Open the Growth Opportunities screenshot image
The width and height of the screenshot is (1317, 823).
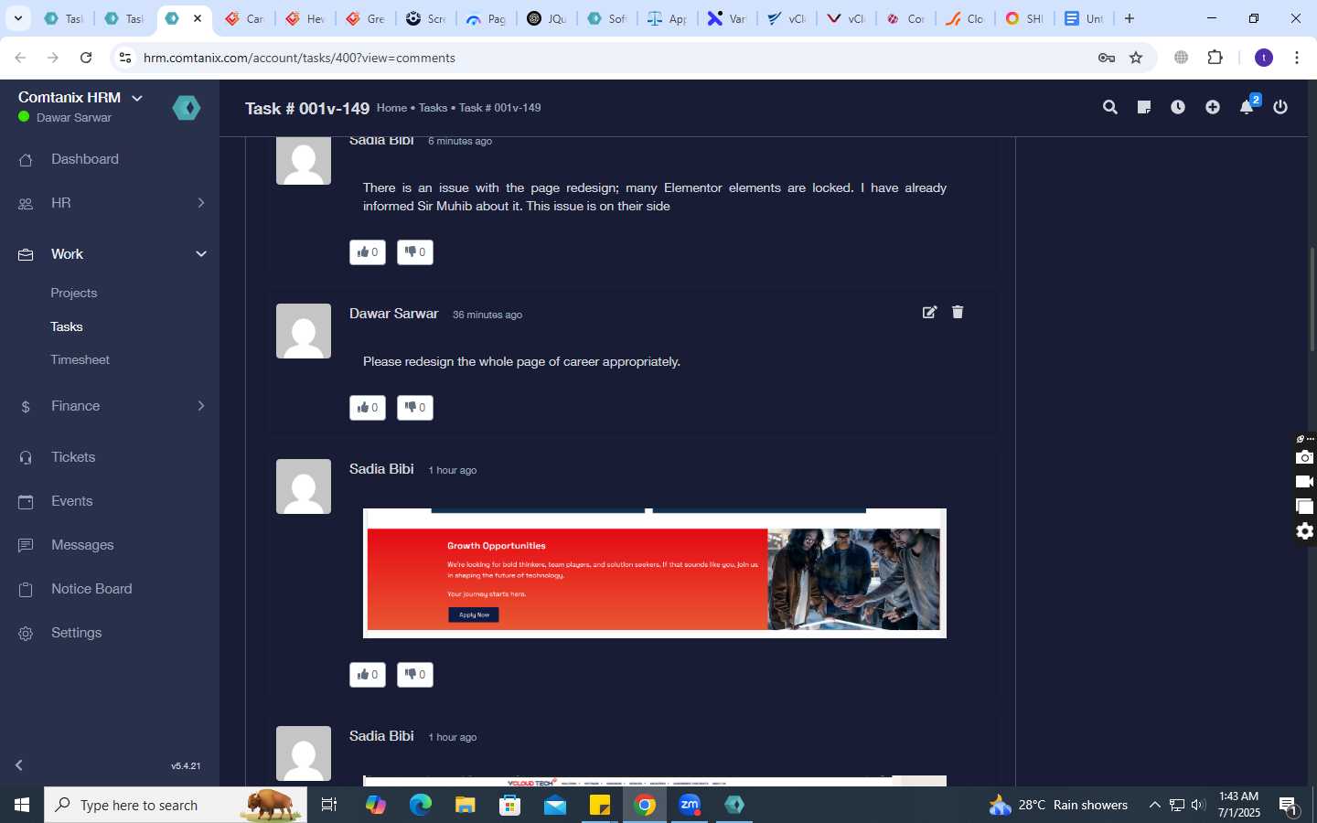[655, 573]
